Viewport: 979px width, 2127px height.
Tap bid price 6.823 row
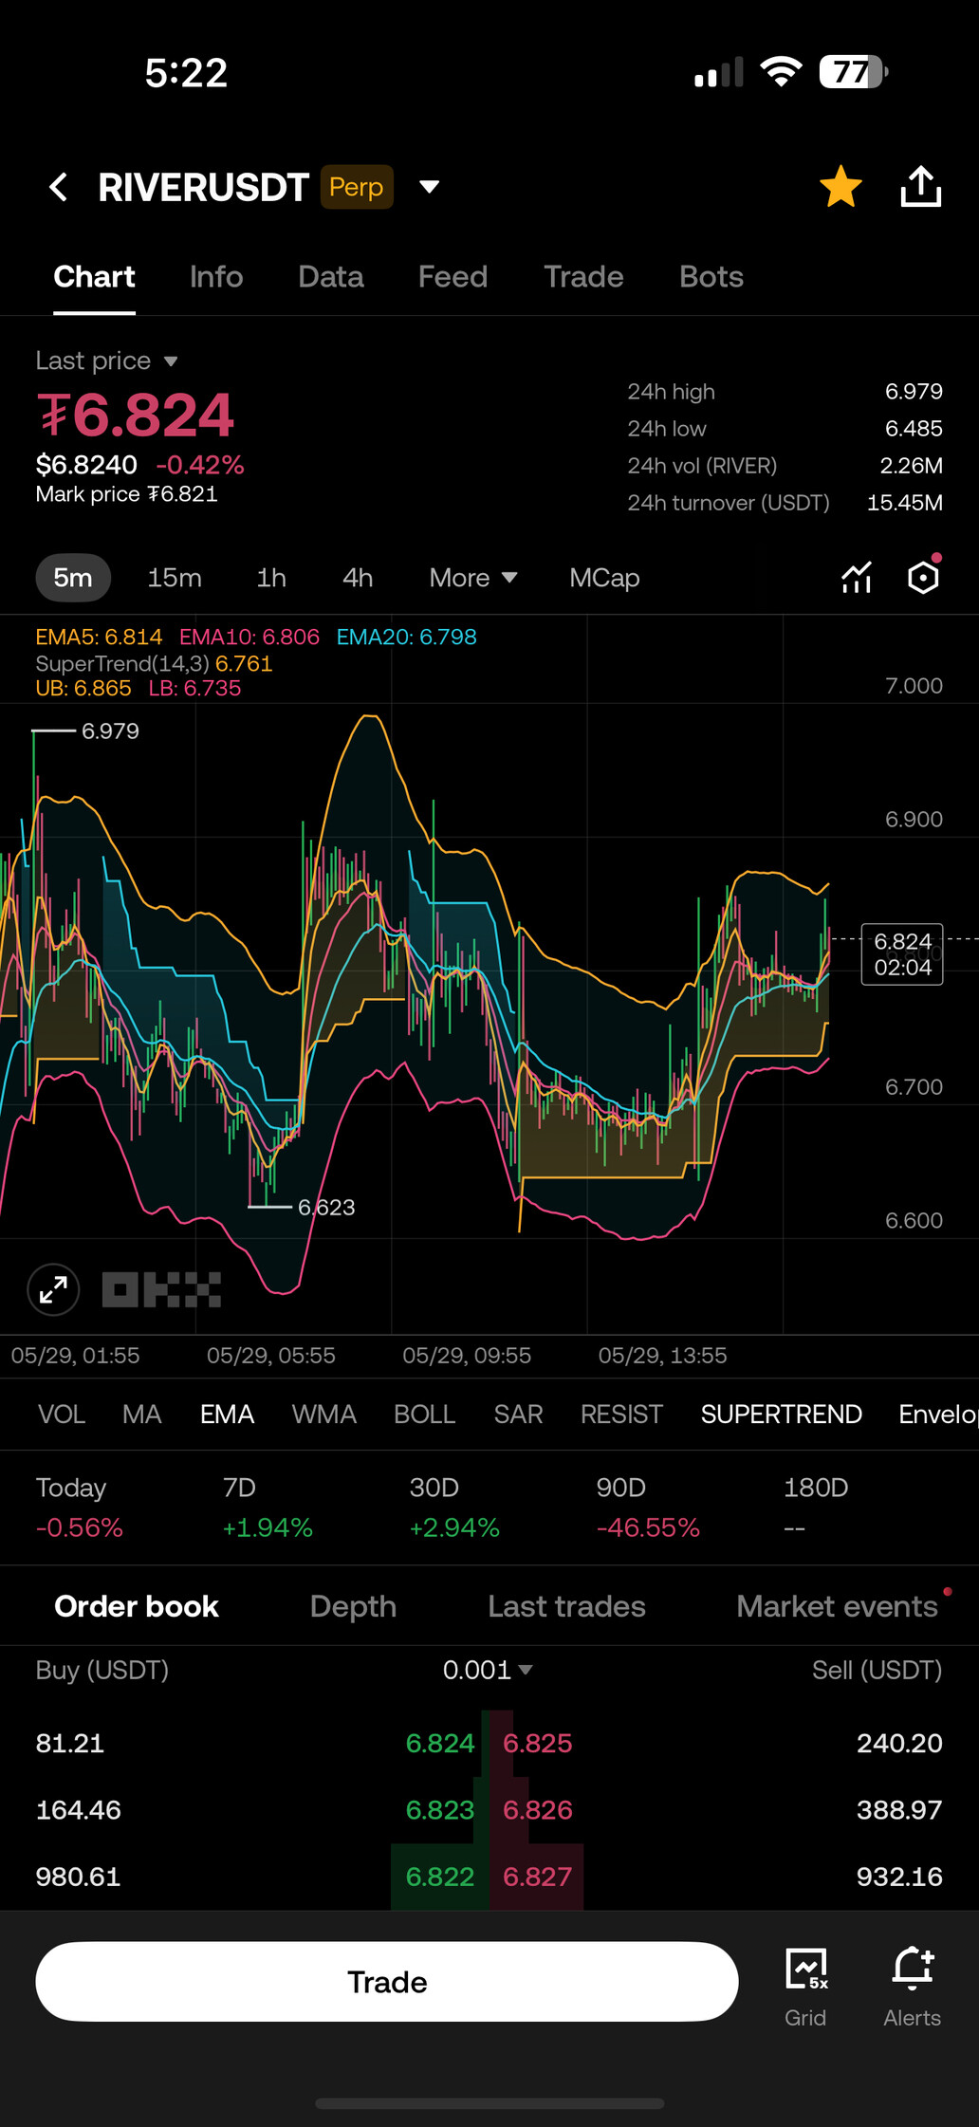pyautogui.click(x=440, y=1809)
